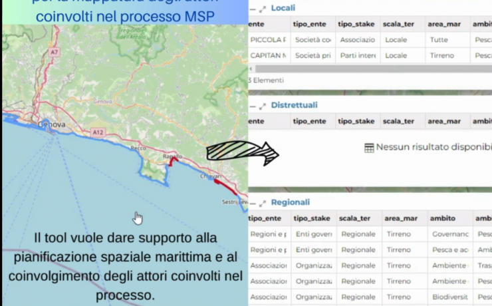Open the Locali section title
Image resolution: width=492 pixels, height=306 pixels.
click(283, 8)
